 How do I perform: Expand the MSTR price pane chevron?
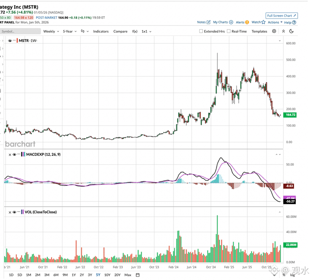[x=280, y=41]
